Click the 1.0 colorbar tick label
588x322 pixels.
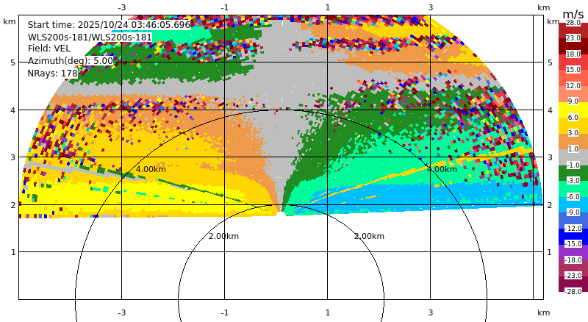pyautogui.click(x=573, y=149)
